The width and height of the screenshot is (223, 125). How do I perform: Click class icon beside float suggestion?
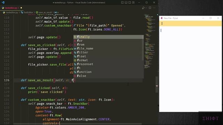point(75,56)
